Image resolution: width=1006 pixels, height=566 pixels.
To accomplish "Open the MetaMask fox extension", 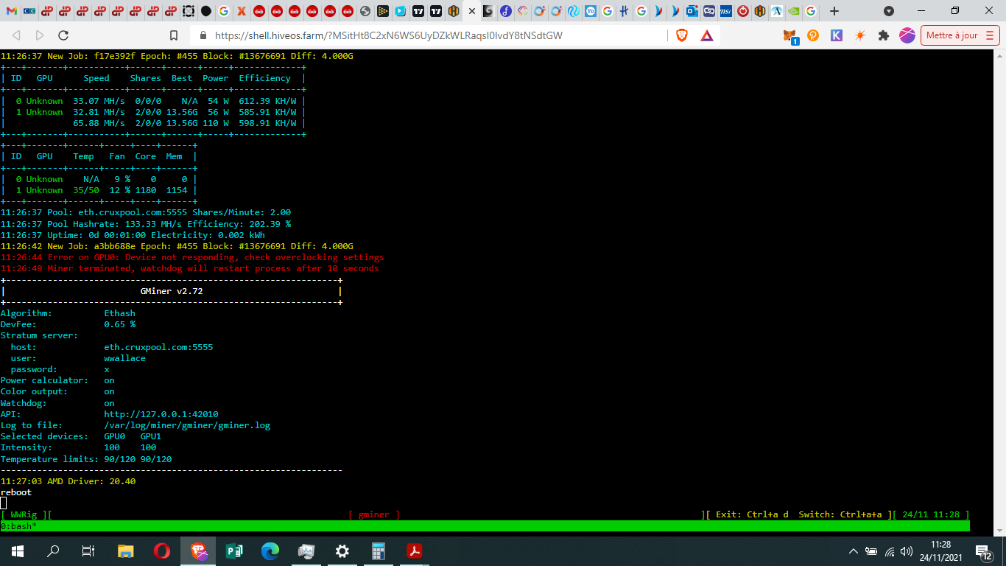I will tap(789, 35).
